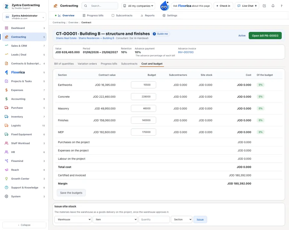Open the Shams Real Estate link

(66, 38)
